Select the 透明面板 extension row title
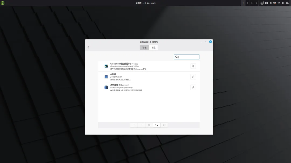Image resolution: width=291 pixels, height=163 pixels. click(114, 85)
